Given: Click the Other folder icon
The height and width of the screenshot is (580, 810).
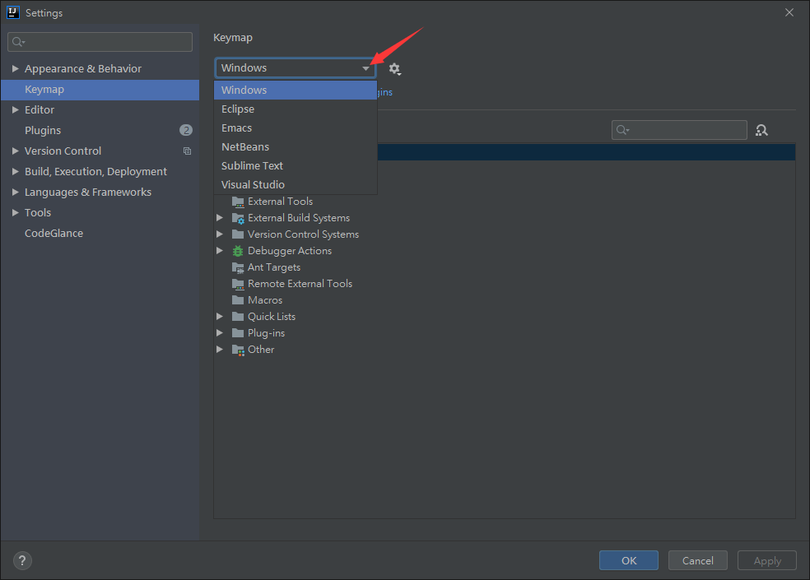Looking at the screenshot, I should pos(238,350).
